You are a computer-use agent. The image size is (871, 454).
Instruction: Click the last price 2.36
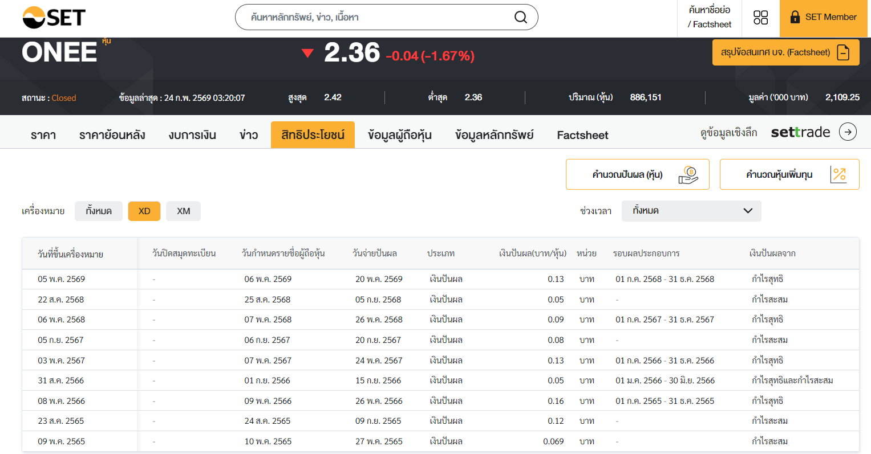[x=352, y=53]
